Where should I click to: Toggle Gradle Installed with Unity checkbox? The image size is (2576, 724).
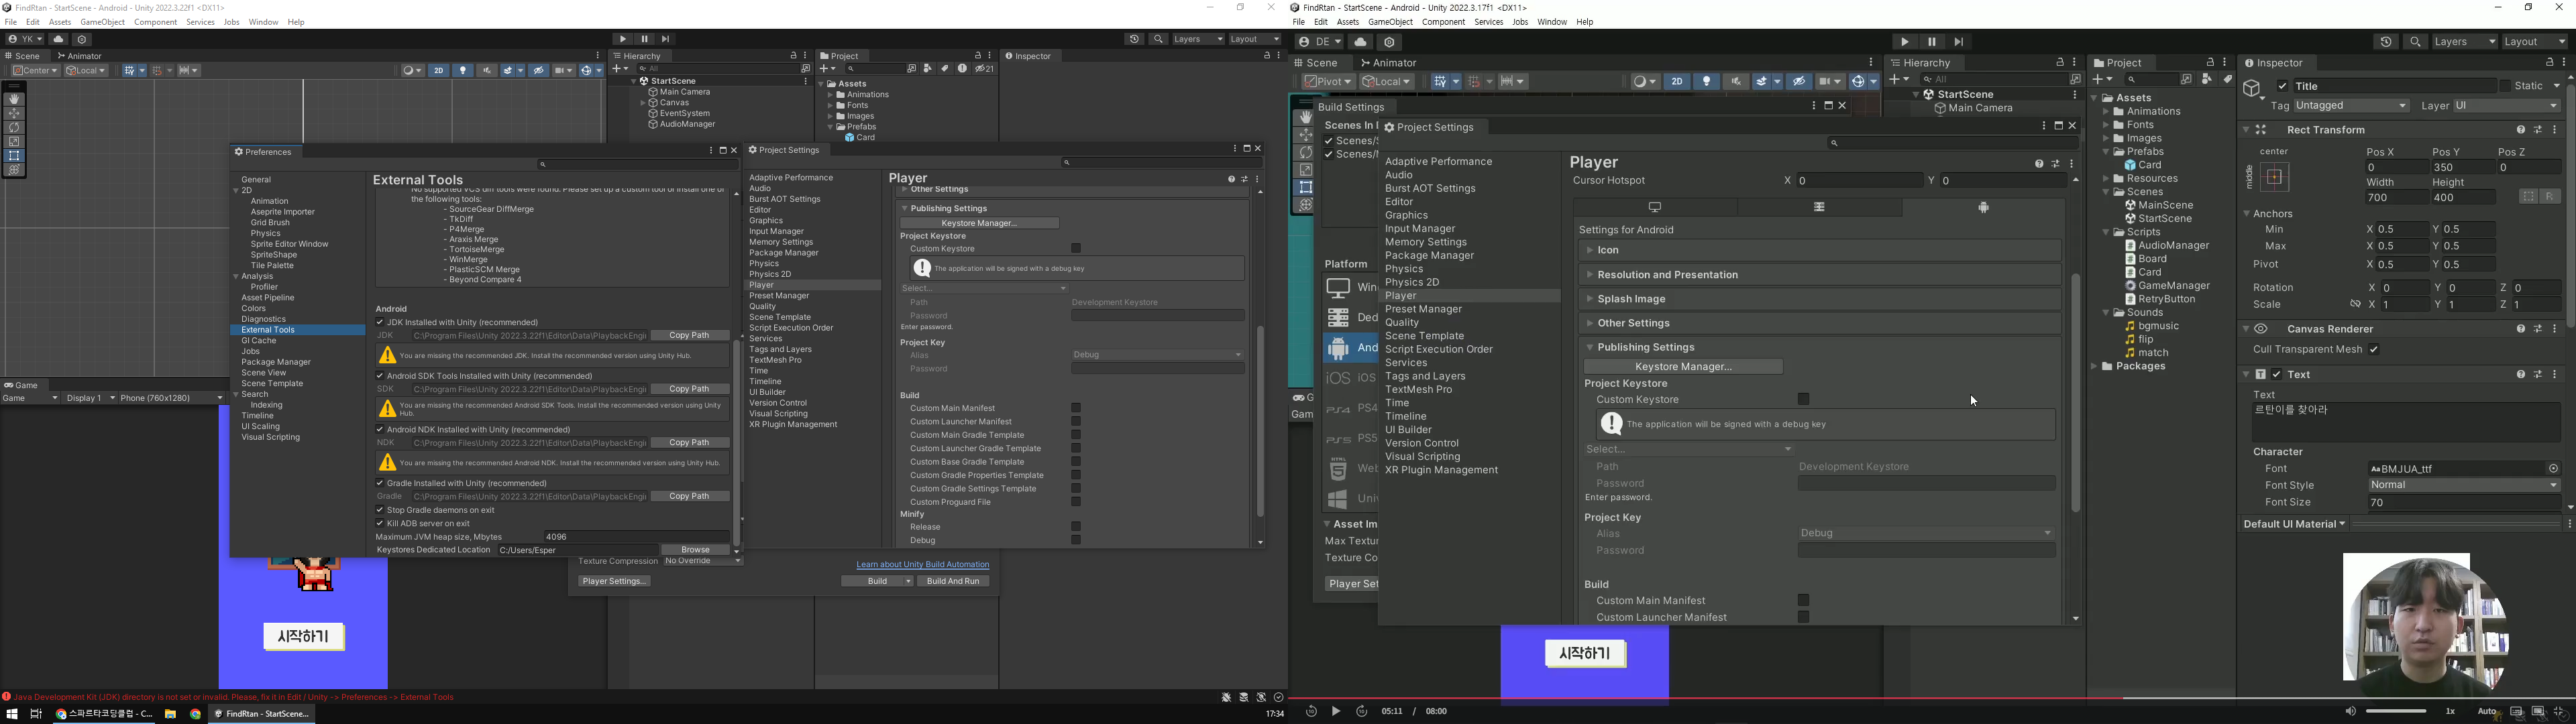pos(381,483)
